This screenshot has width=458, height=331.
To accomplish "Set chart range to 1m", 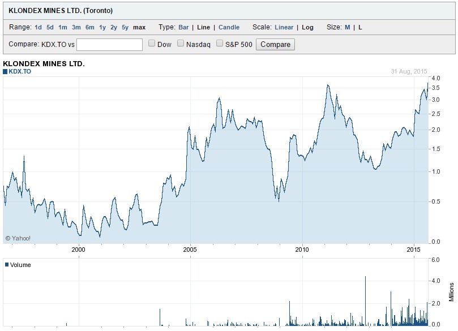I will click(x=62, y=27).
